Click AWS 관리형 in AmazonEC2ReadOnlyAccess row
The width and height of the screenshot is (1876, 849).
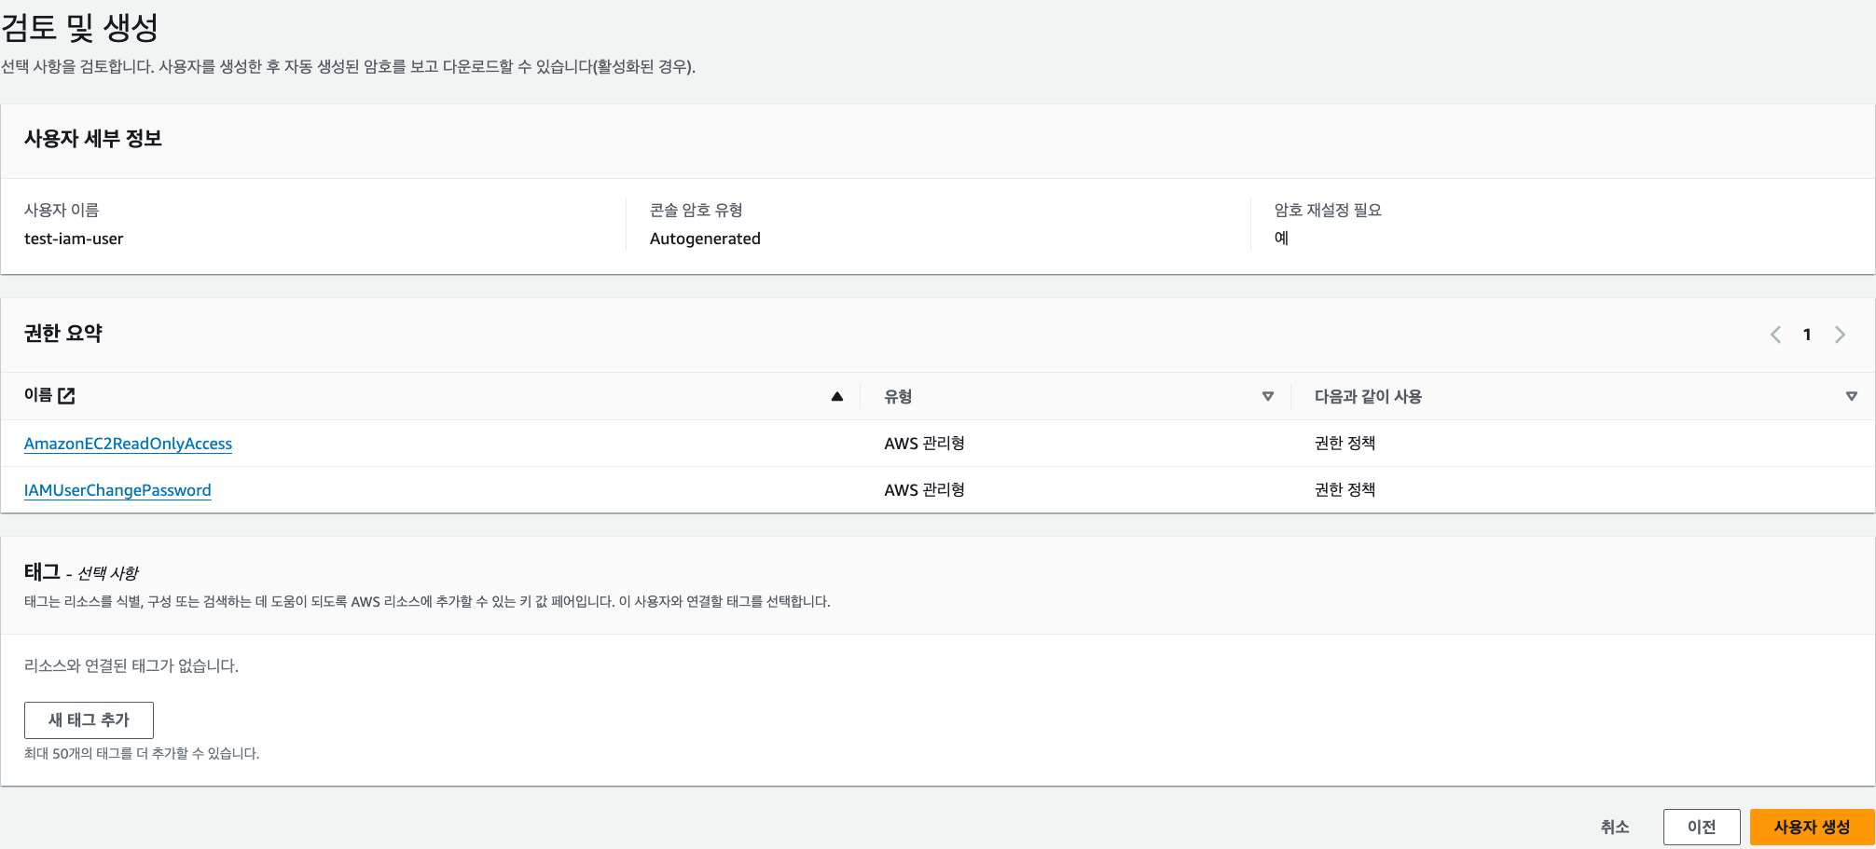pyautogui.click(x=924, y=444)
